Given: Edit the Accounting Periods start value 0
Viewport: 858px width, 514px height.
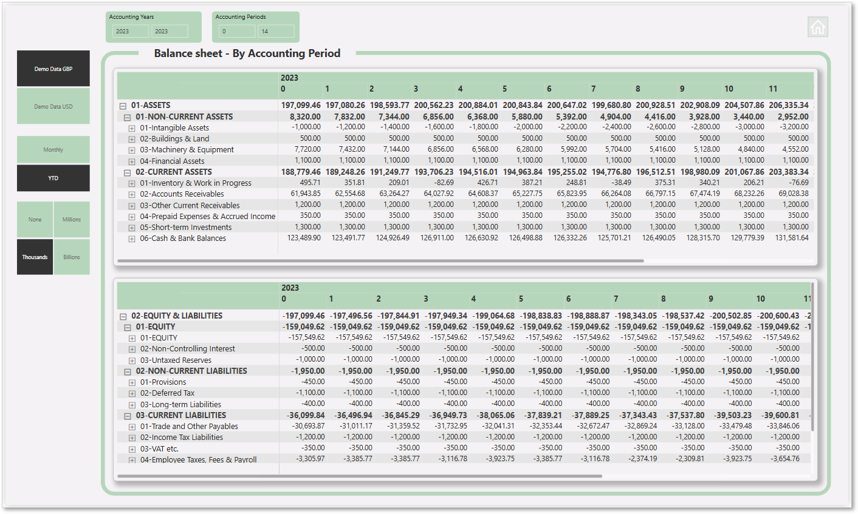Looking at the screenshot, I should [x=237, y=31].
